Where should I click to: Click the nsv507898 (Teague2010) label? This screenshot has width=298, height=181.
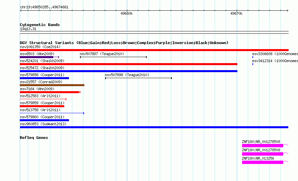coord(127,75)
